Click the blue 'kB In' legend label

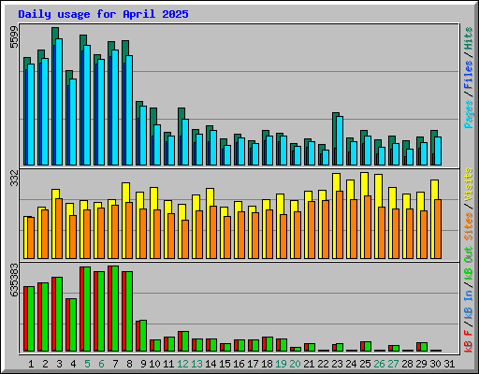(x=468, y=304)
